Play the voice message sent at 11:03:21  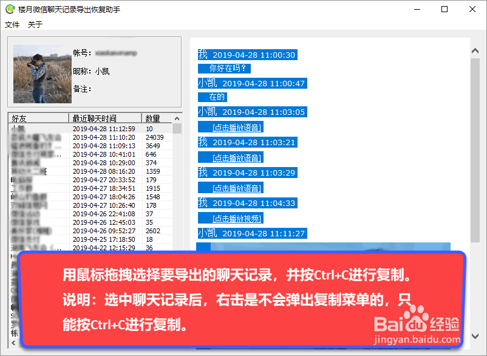[x=237, y=158]
